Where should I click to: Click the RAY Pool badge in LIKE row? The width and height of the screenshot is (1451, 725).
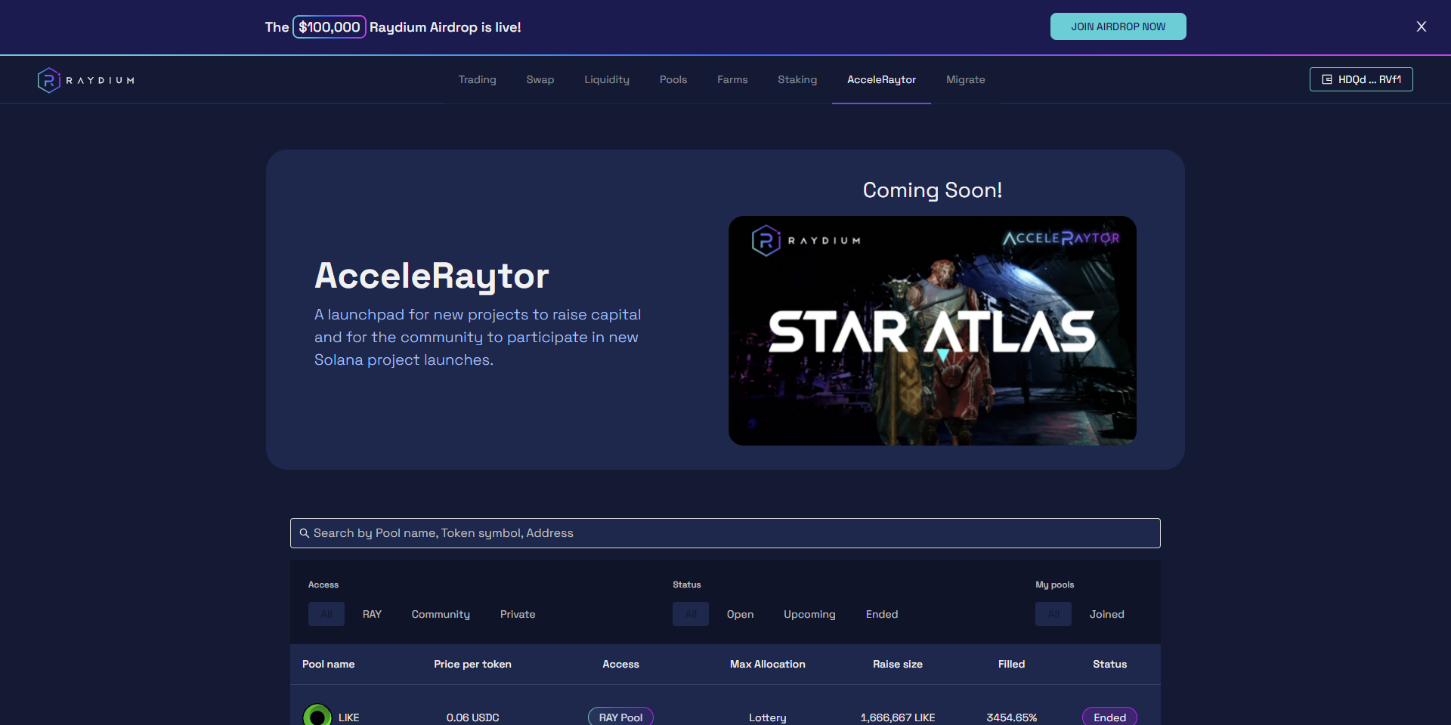620,717
